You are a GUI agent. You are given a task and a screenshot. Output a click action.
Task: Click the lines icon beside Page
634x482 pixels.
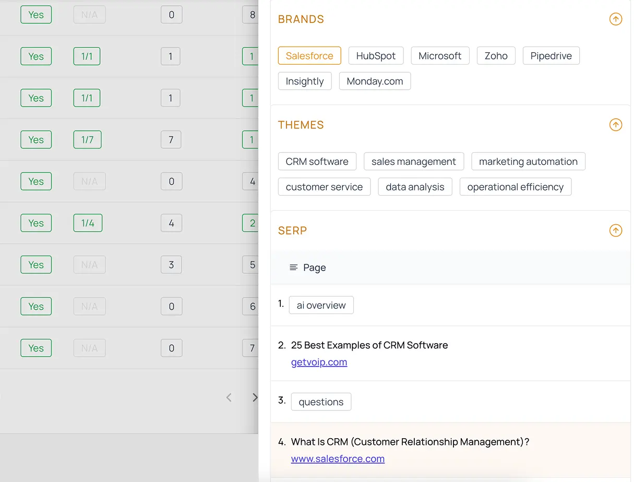(294, 268)
